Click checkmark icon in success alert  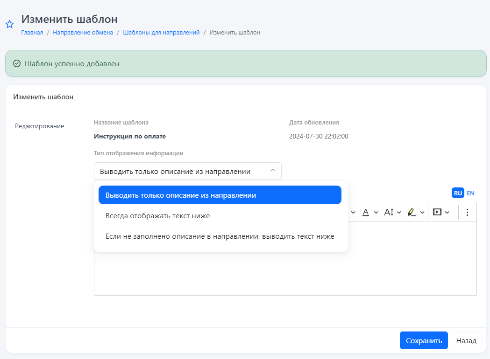click(17, 63)
